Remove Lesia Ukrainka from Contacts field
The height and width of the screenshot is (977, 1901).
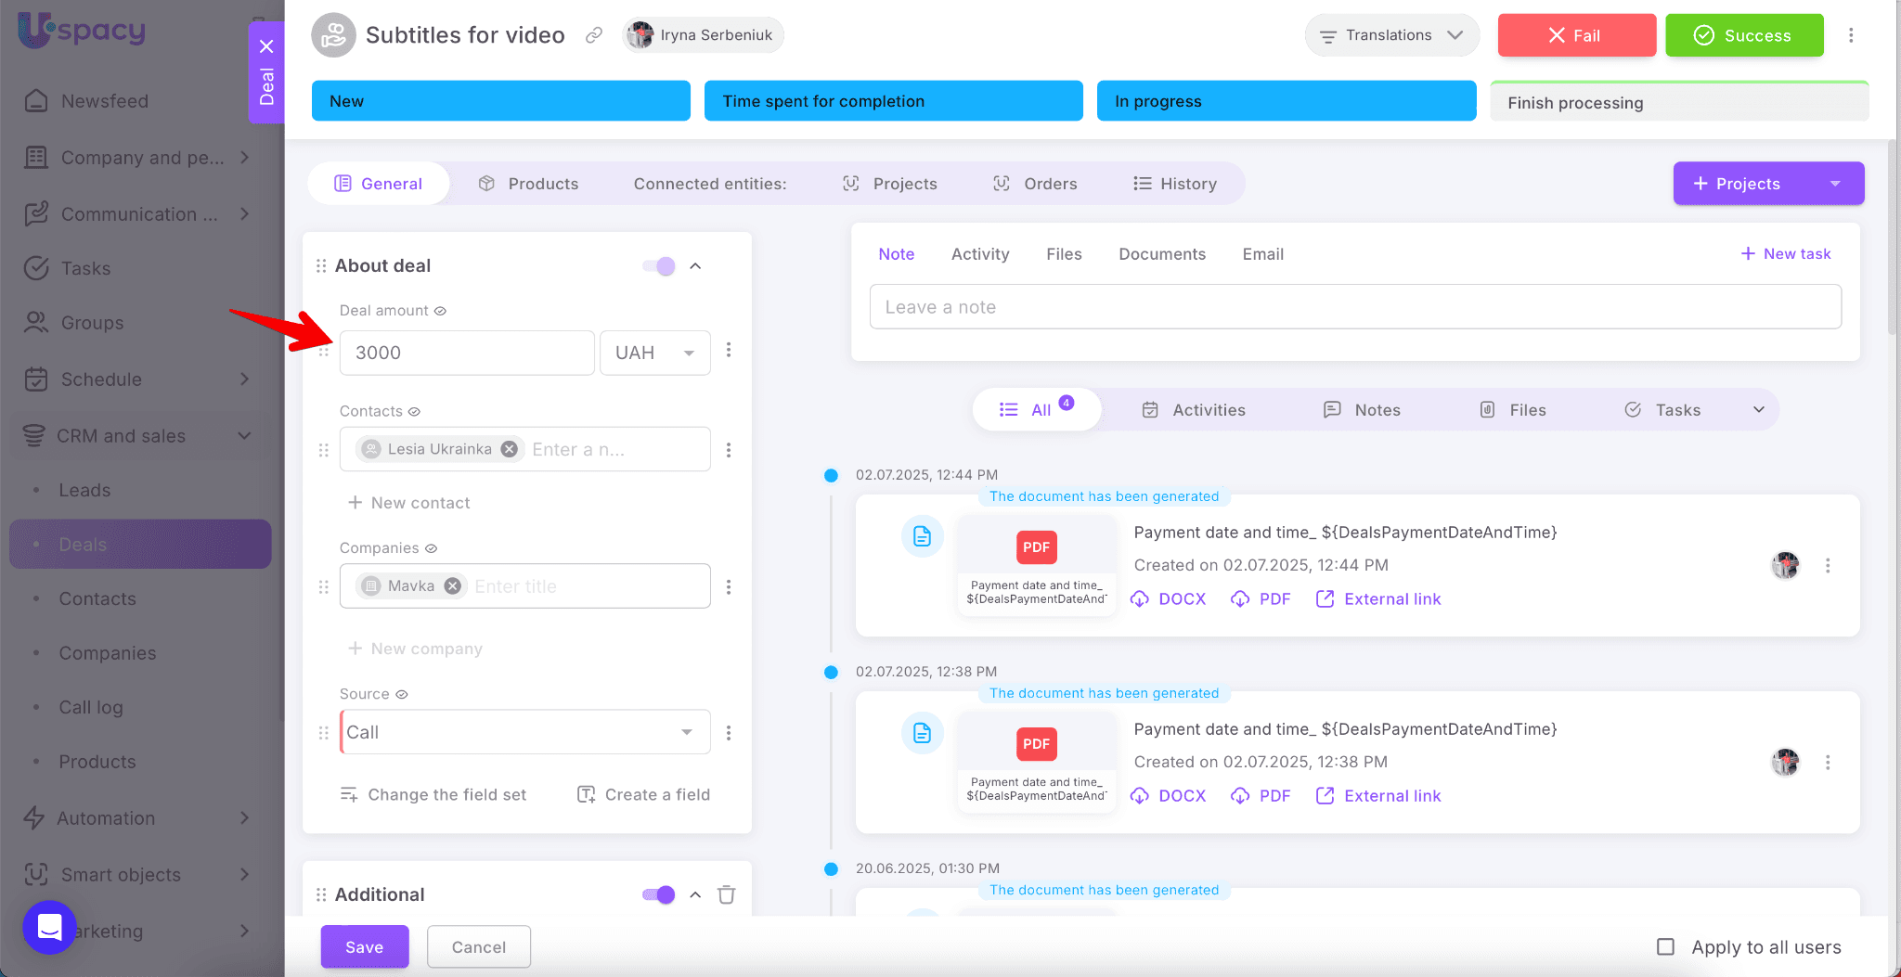click(x=510, y=449)
